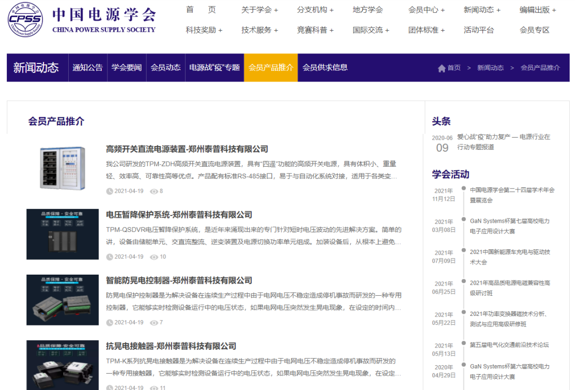Click the description starting 防晃电保护控制器
The image size is (575, 390).
pyautogui.click(x=254, y=301)
